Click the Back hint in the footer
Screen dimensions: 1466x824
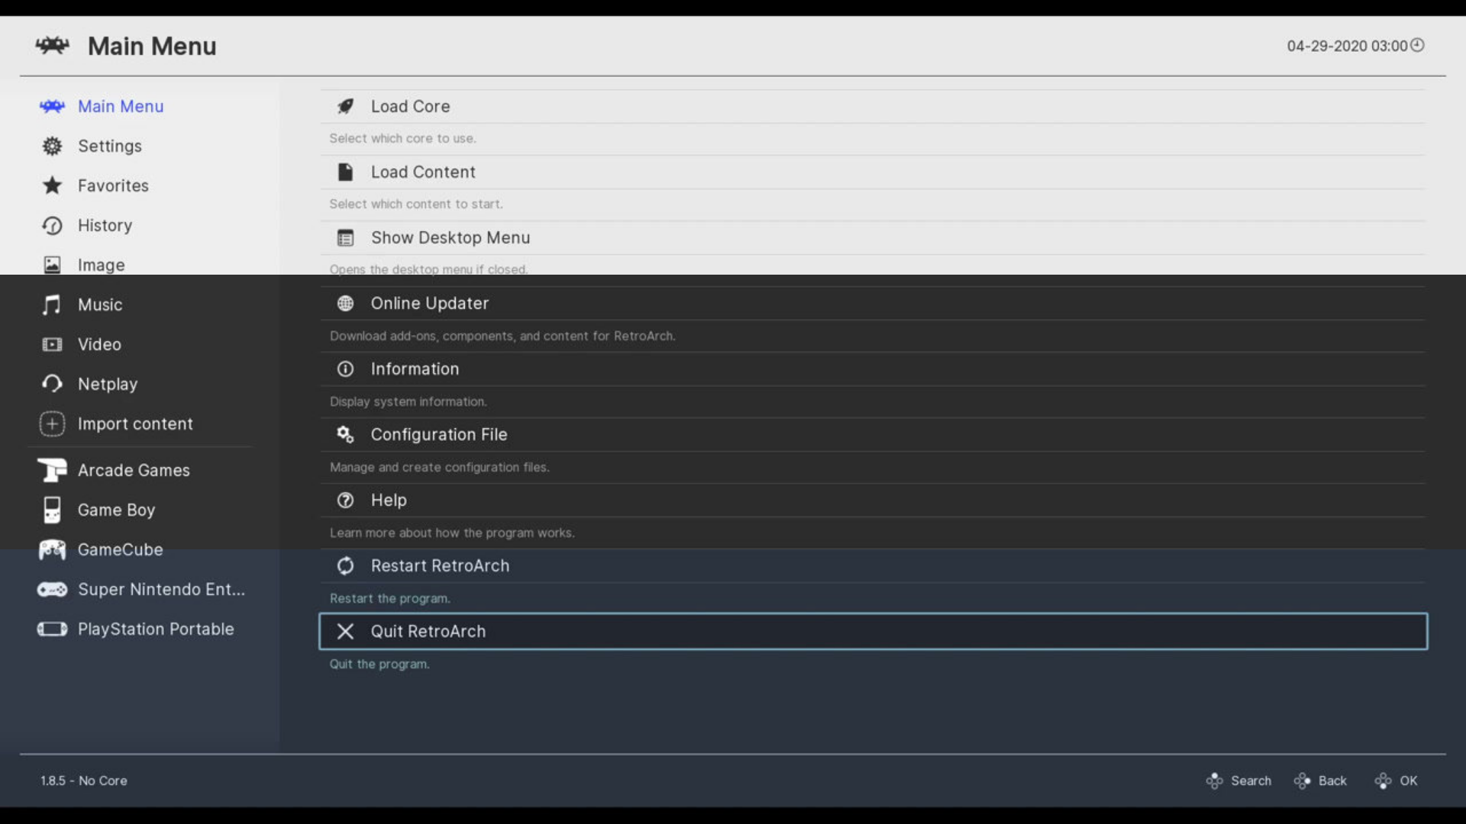[x=1320, y=781]
